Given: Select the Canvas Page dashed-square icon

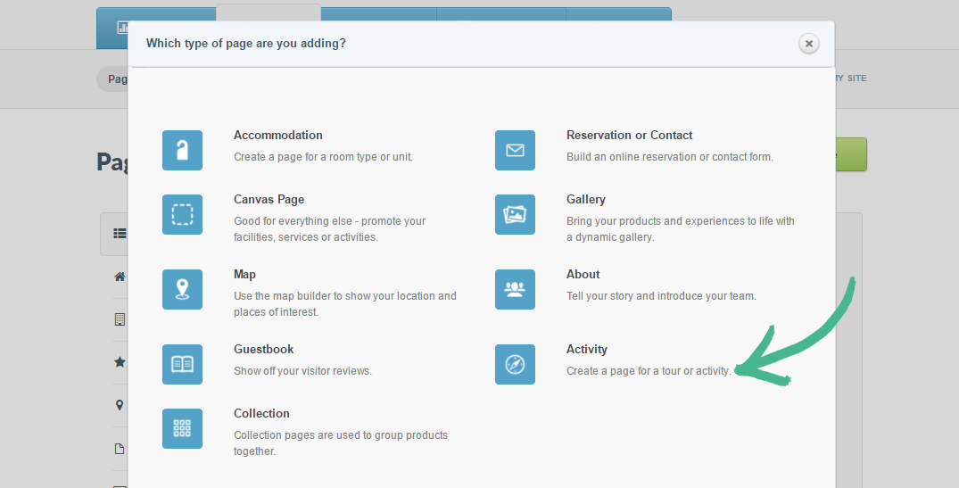Looking at the screenshot, I should click(x=182, y=214).
